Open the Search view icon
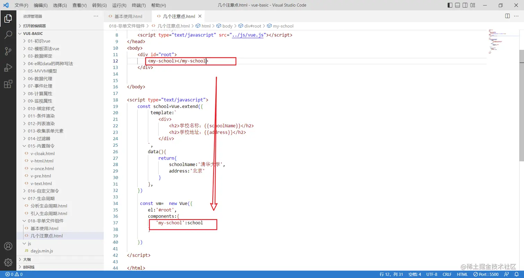This screenshot has width=524, height=278. pyautogui.click(x=8, y=35)
